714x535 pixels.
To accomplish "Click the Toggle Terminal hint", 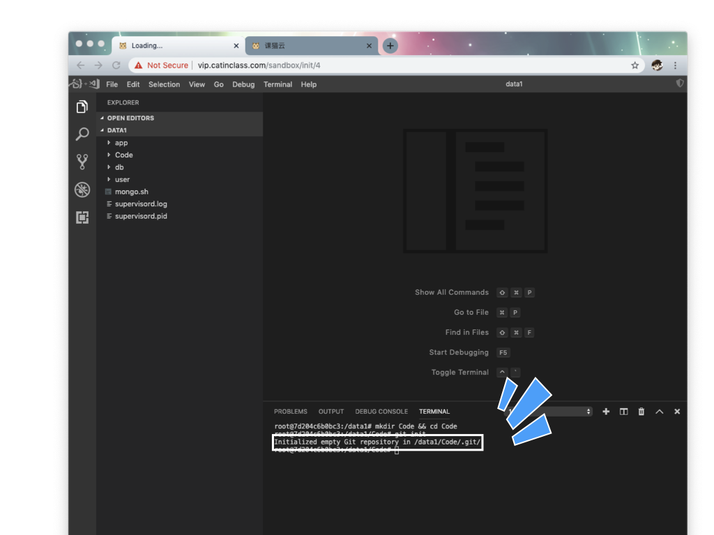I will coord(460,372).
